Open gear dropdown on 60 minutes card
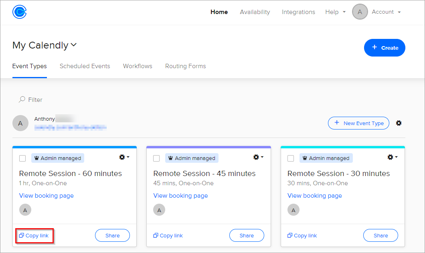Screen dimensions: 425x253 click(124, 157)
